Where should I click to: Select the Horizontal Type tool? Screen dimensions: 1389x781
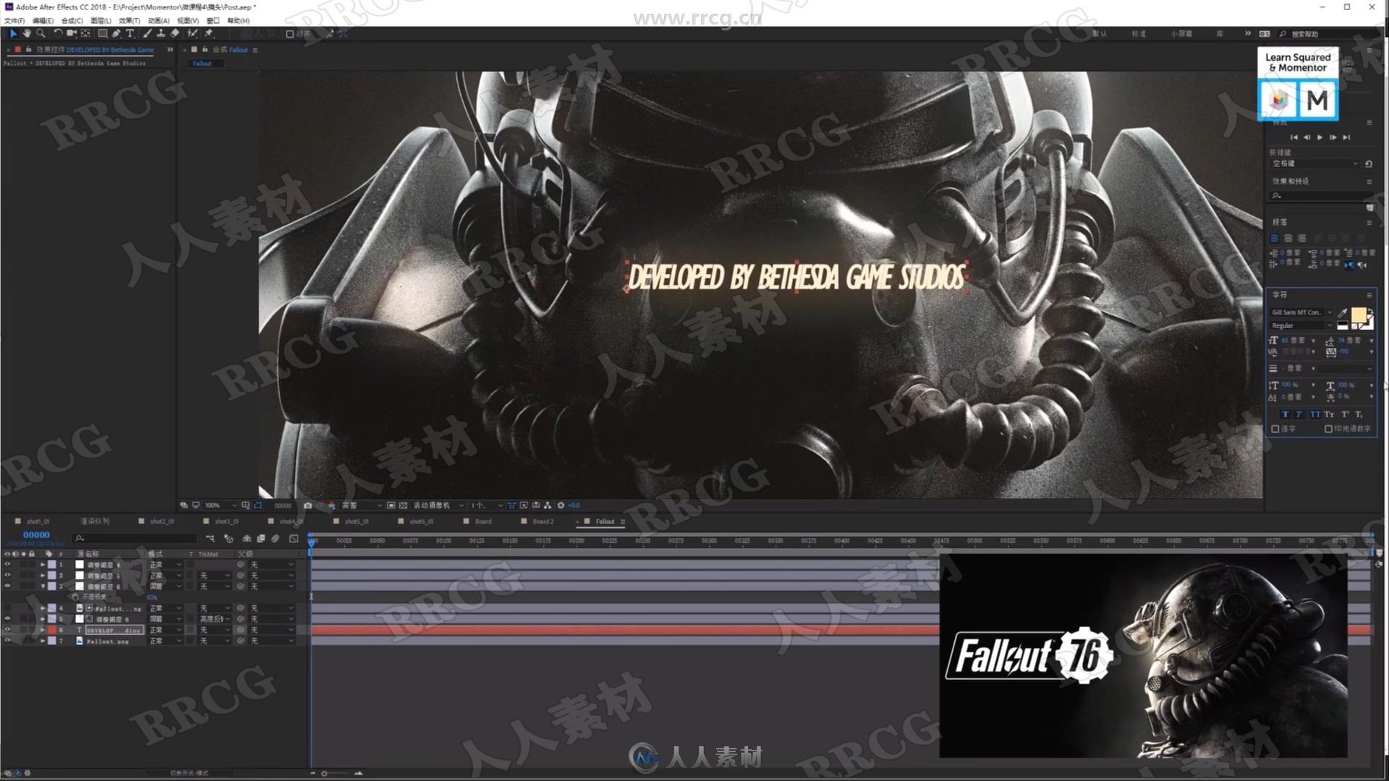[x=130, y=33]
